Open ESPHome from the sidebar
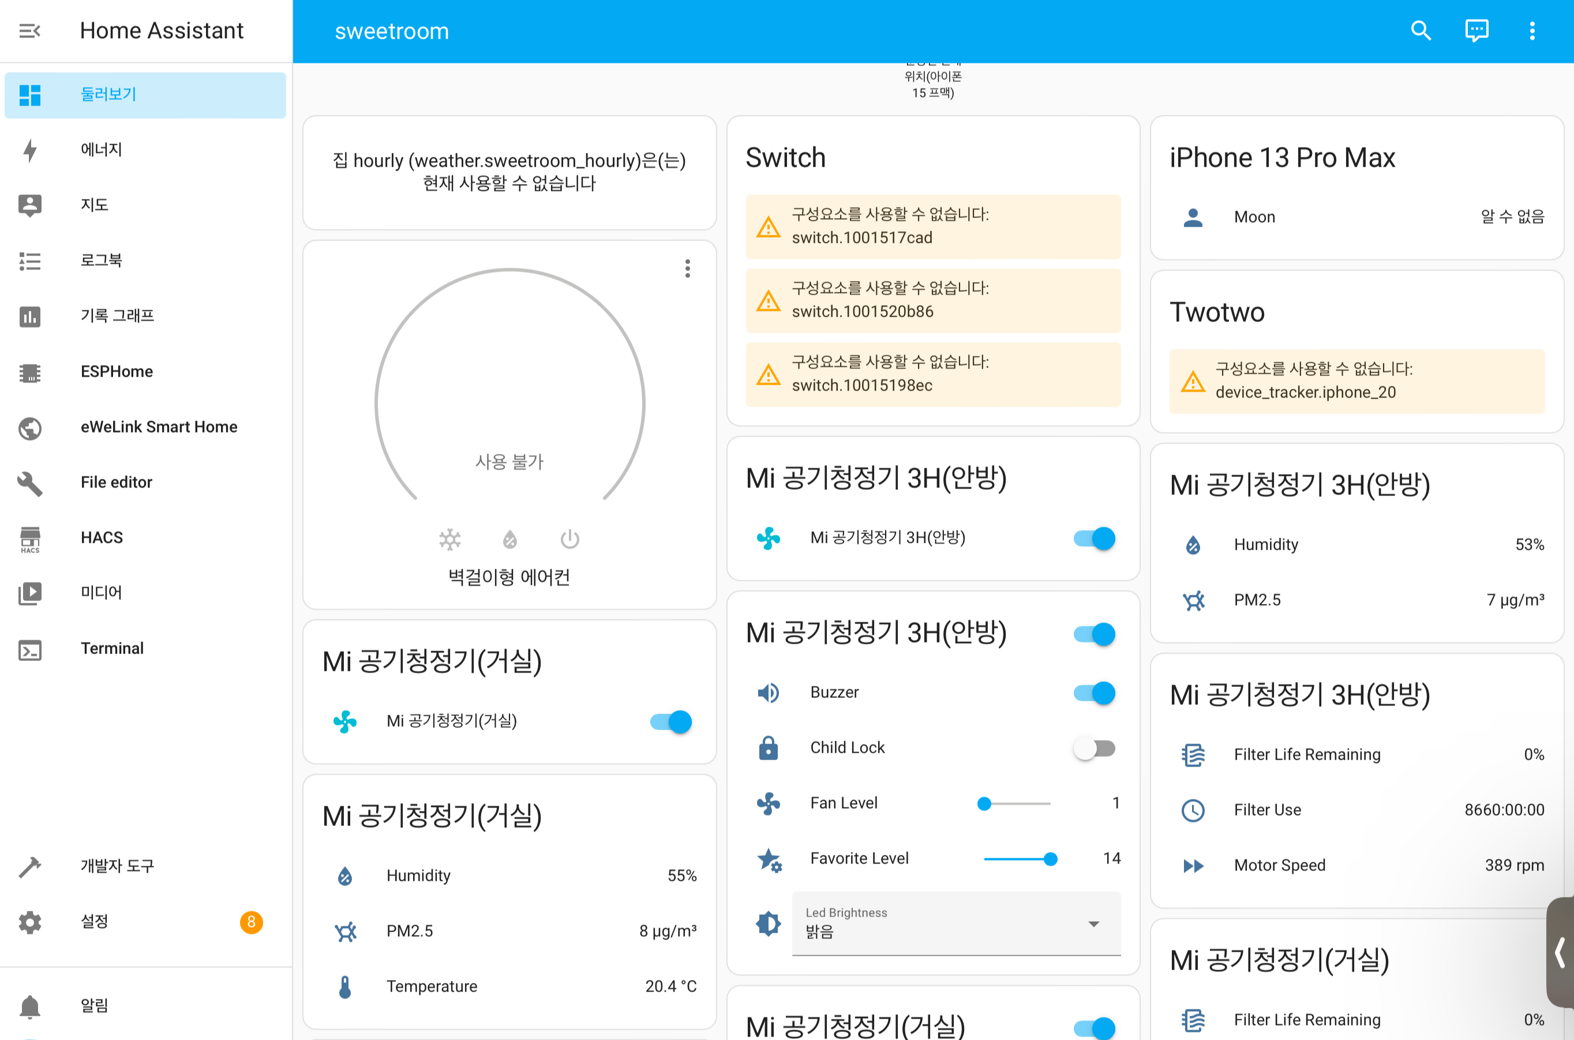 click(x=145, y=371)
